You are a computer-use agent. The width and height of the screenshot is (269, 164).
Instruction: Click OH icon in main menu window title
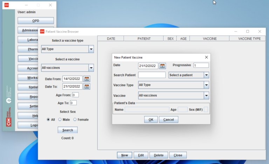7,5
